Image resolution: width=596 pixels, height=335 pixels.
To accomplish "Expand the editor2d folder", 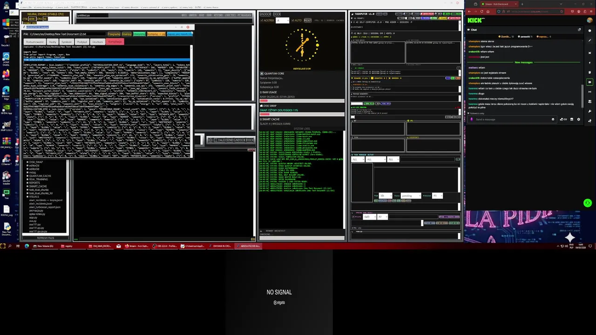I will (27, 166).
